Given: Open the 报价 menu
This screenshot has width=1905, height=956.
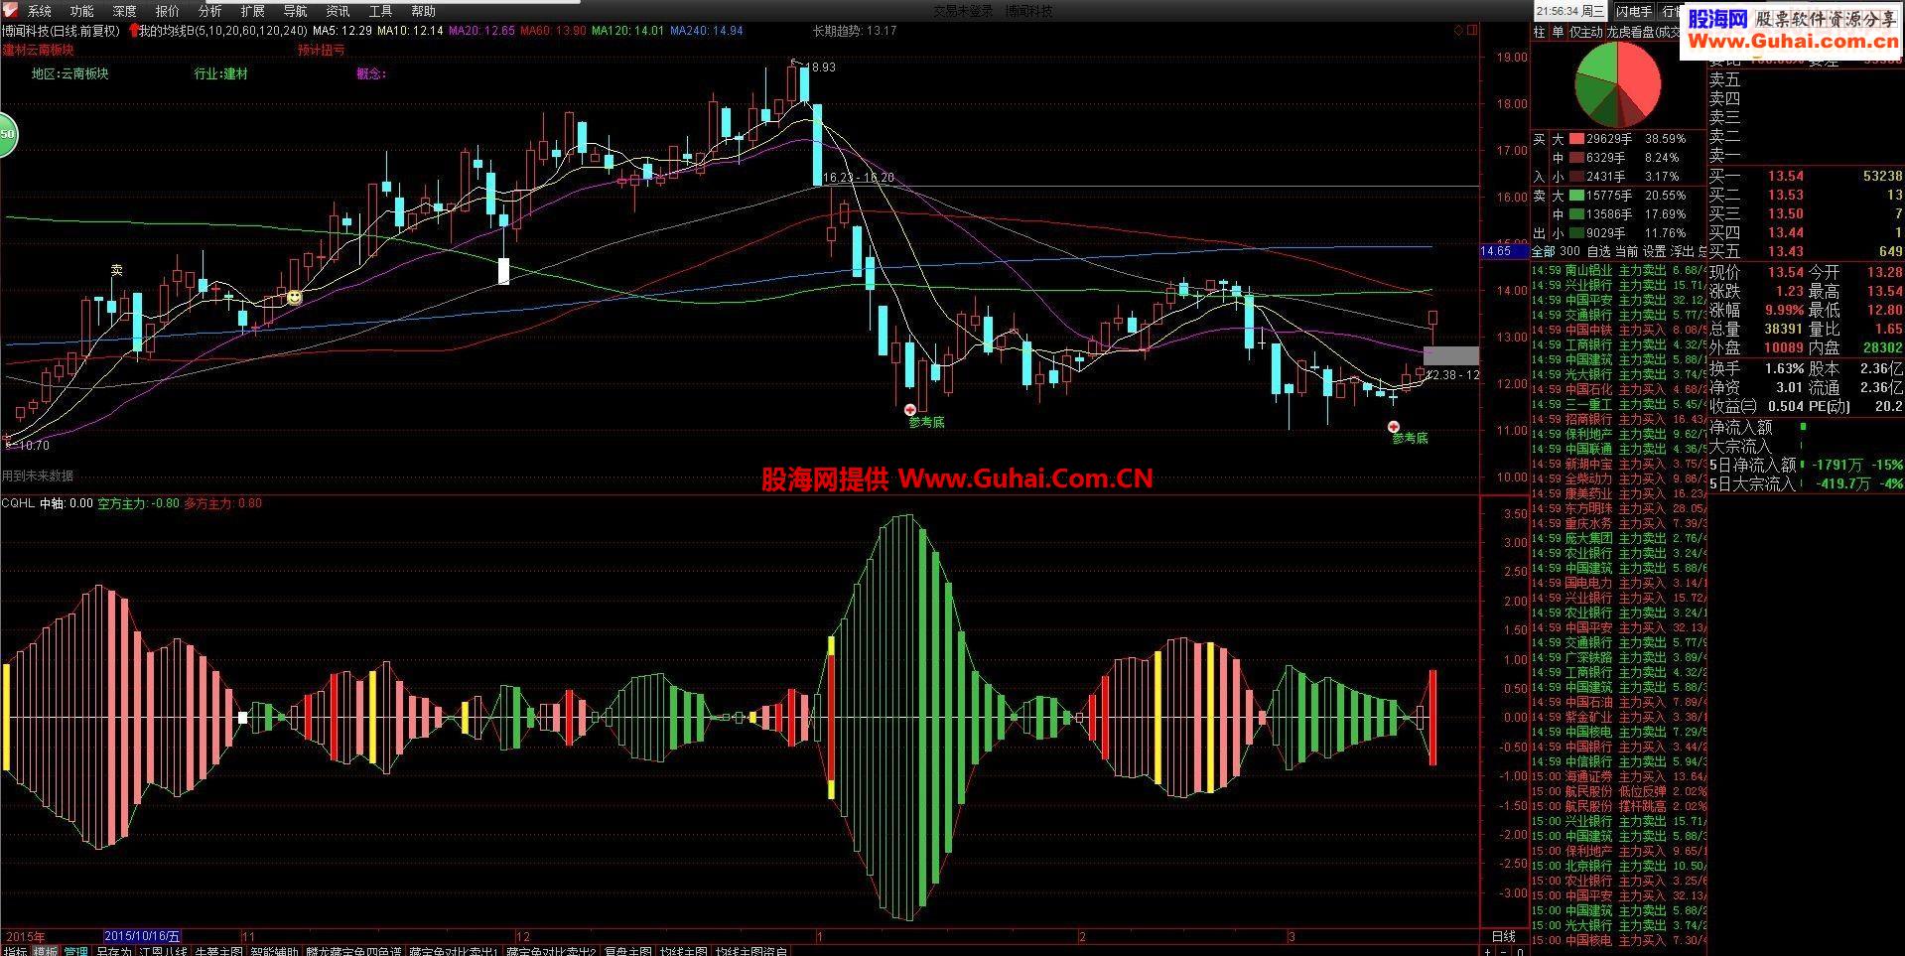Looking at the screenshot, I should (168, 11).
